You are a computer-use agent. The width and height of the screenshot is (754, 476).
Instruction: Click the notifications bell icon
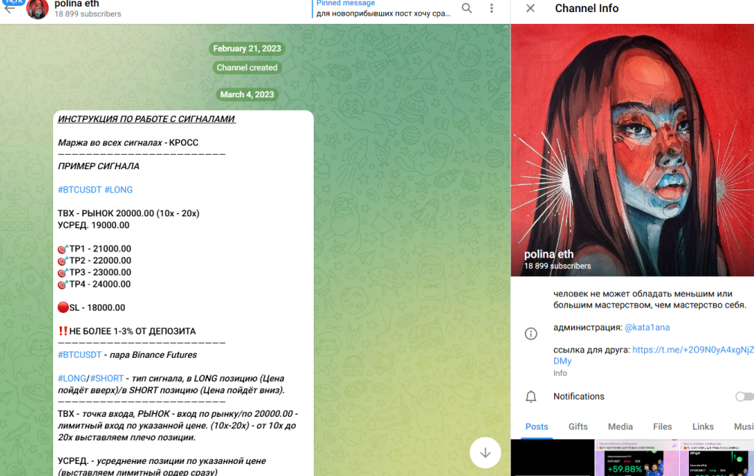(531, 397)
